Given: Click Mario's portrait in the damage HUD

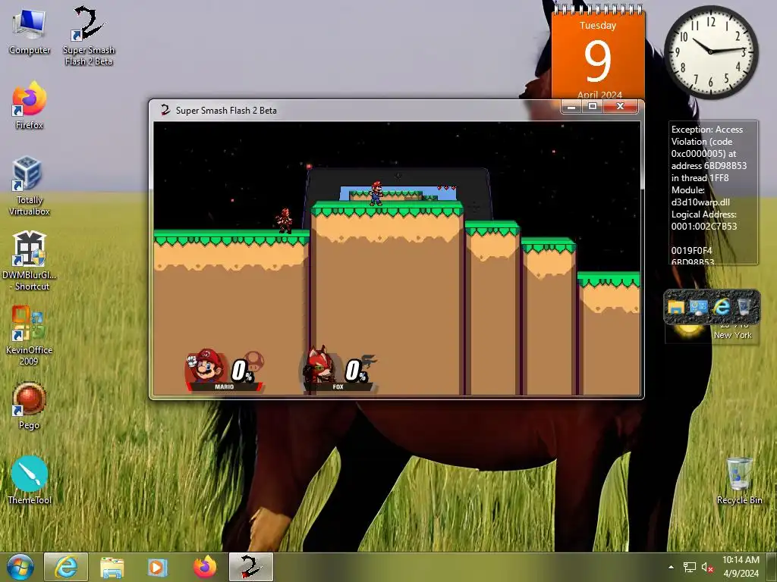Looking at the screenshot, I should pos(206,367).
